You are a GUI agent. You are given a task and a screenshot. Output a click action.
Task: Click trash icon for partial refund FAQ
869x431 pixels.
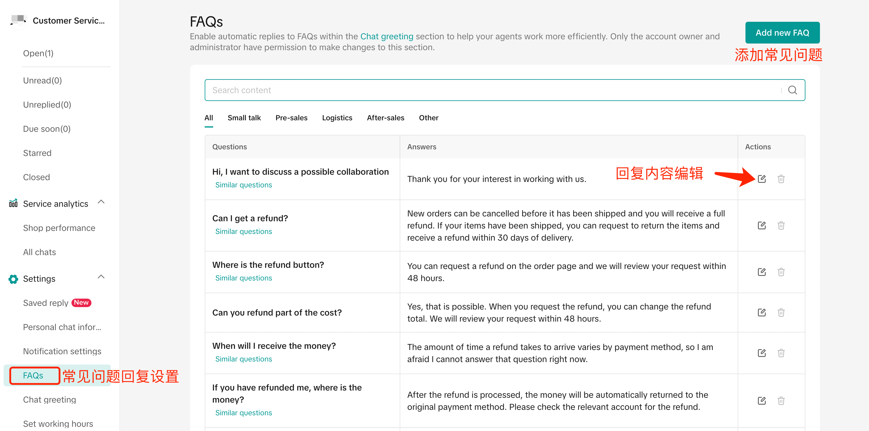click(x=781, y=313)
